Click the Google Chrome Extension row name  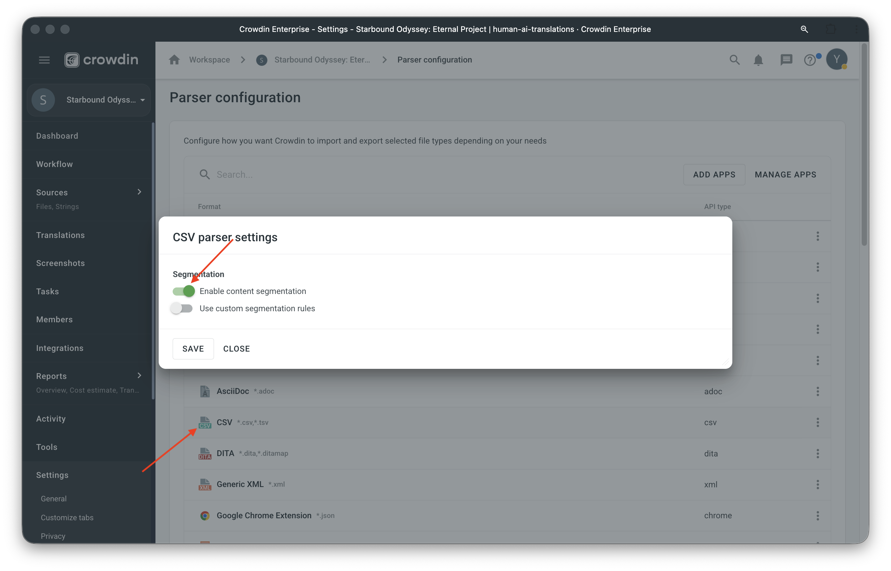coord(264,515)
